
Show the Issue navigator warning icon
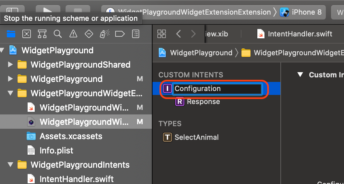point(73,34)
